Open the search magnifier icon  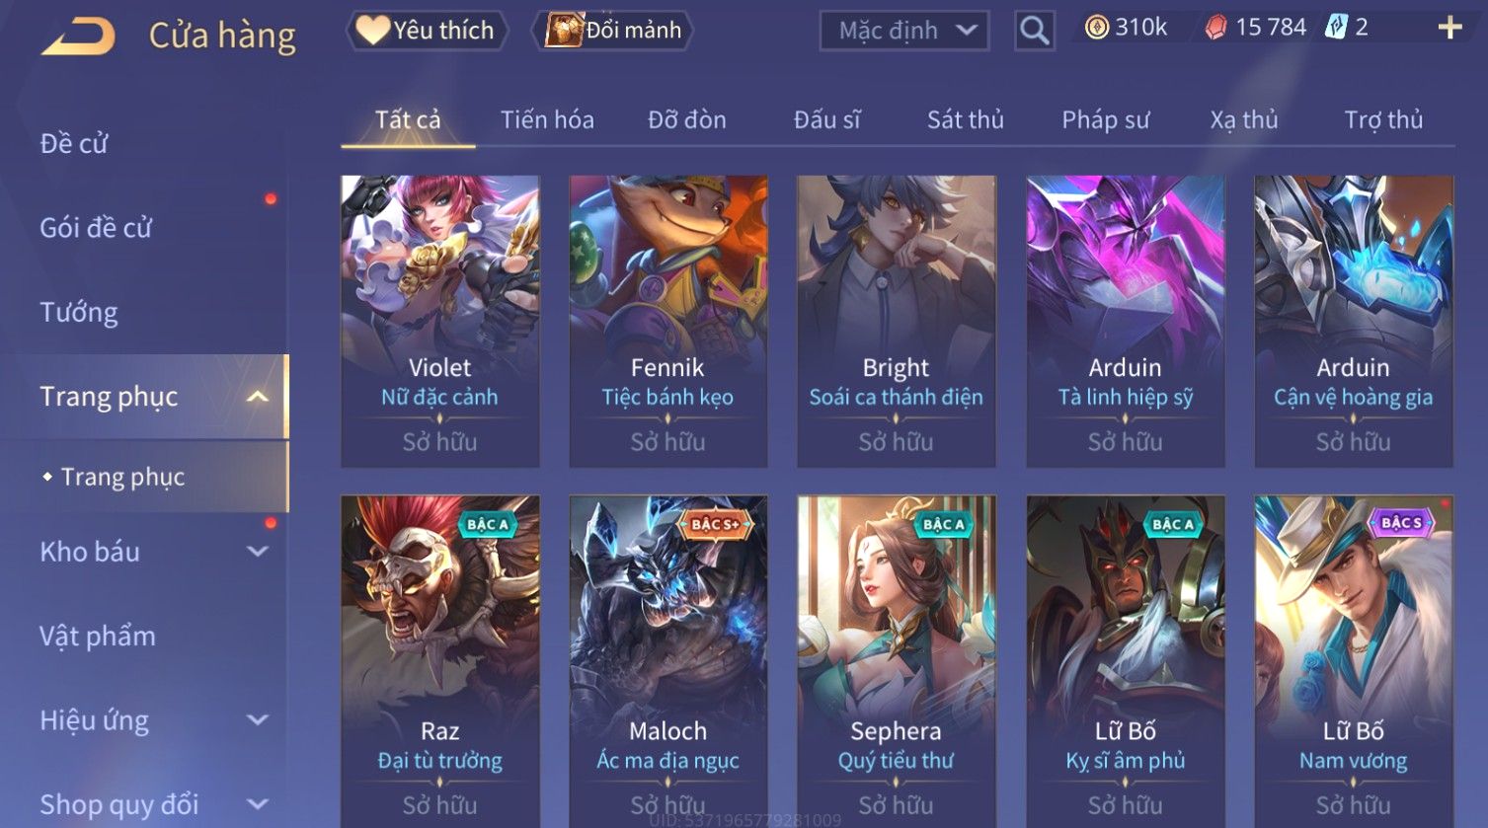[x=1034, y=32]
